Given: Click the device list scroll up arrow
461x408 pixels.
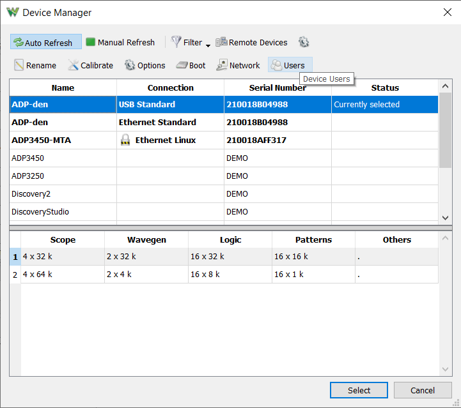Looking at the screenshot, I should coord(445,86).
